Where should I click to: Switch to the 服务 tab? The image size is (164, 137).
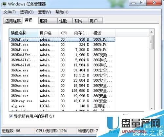48,21
